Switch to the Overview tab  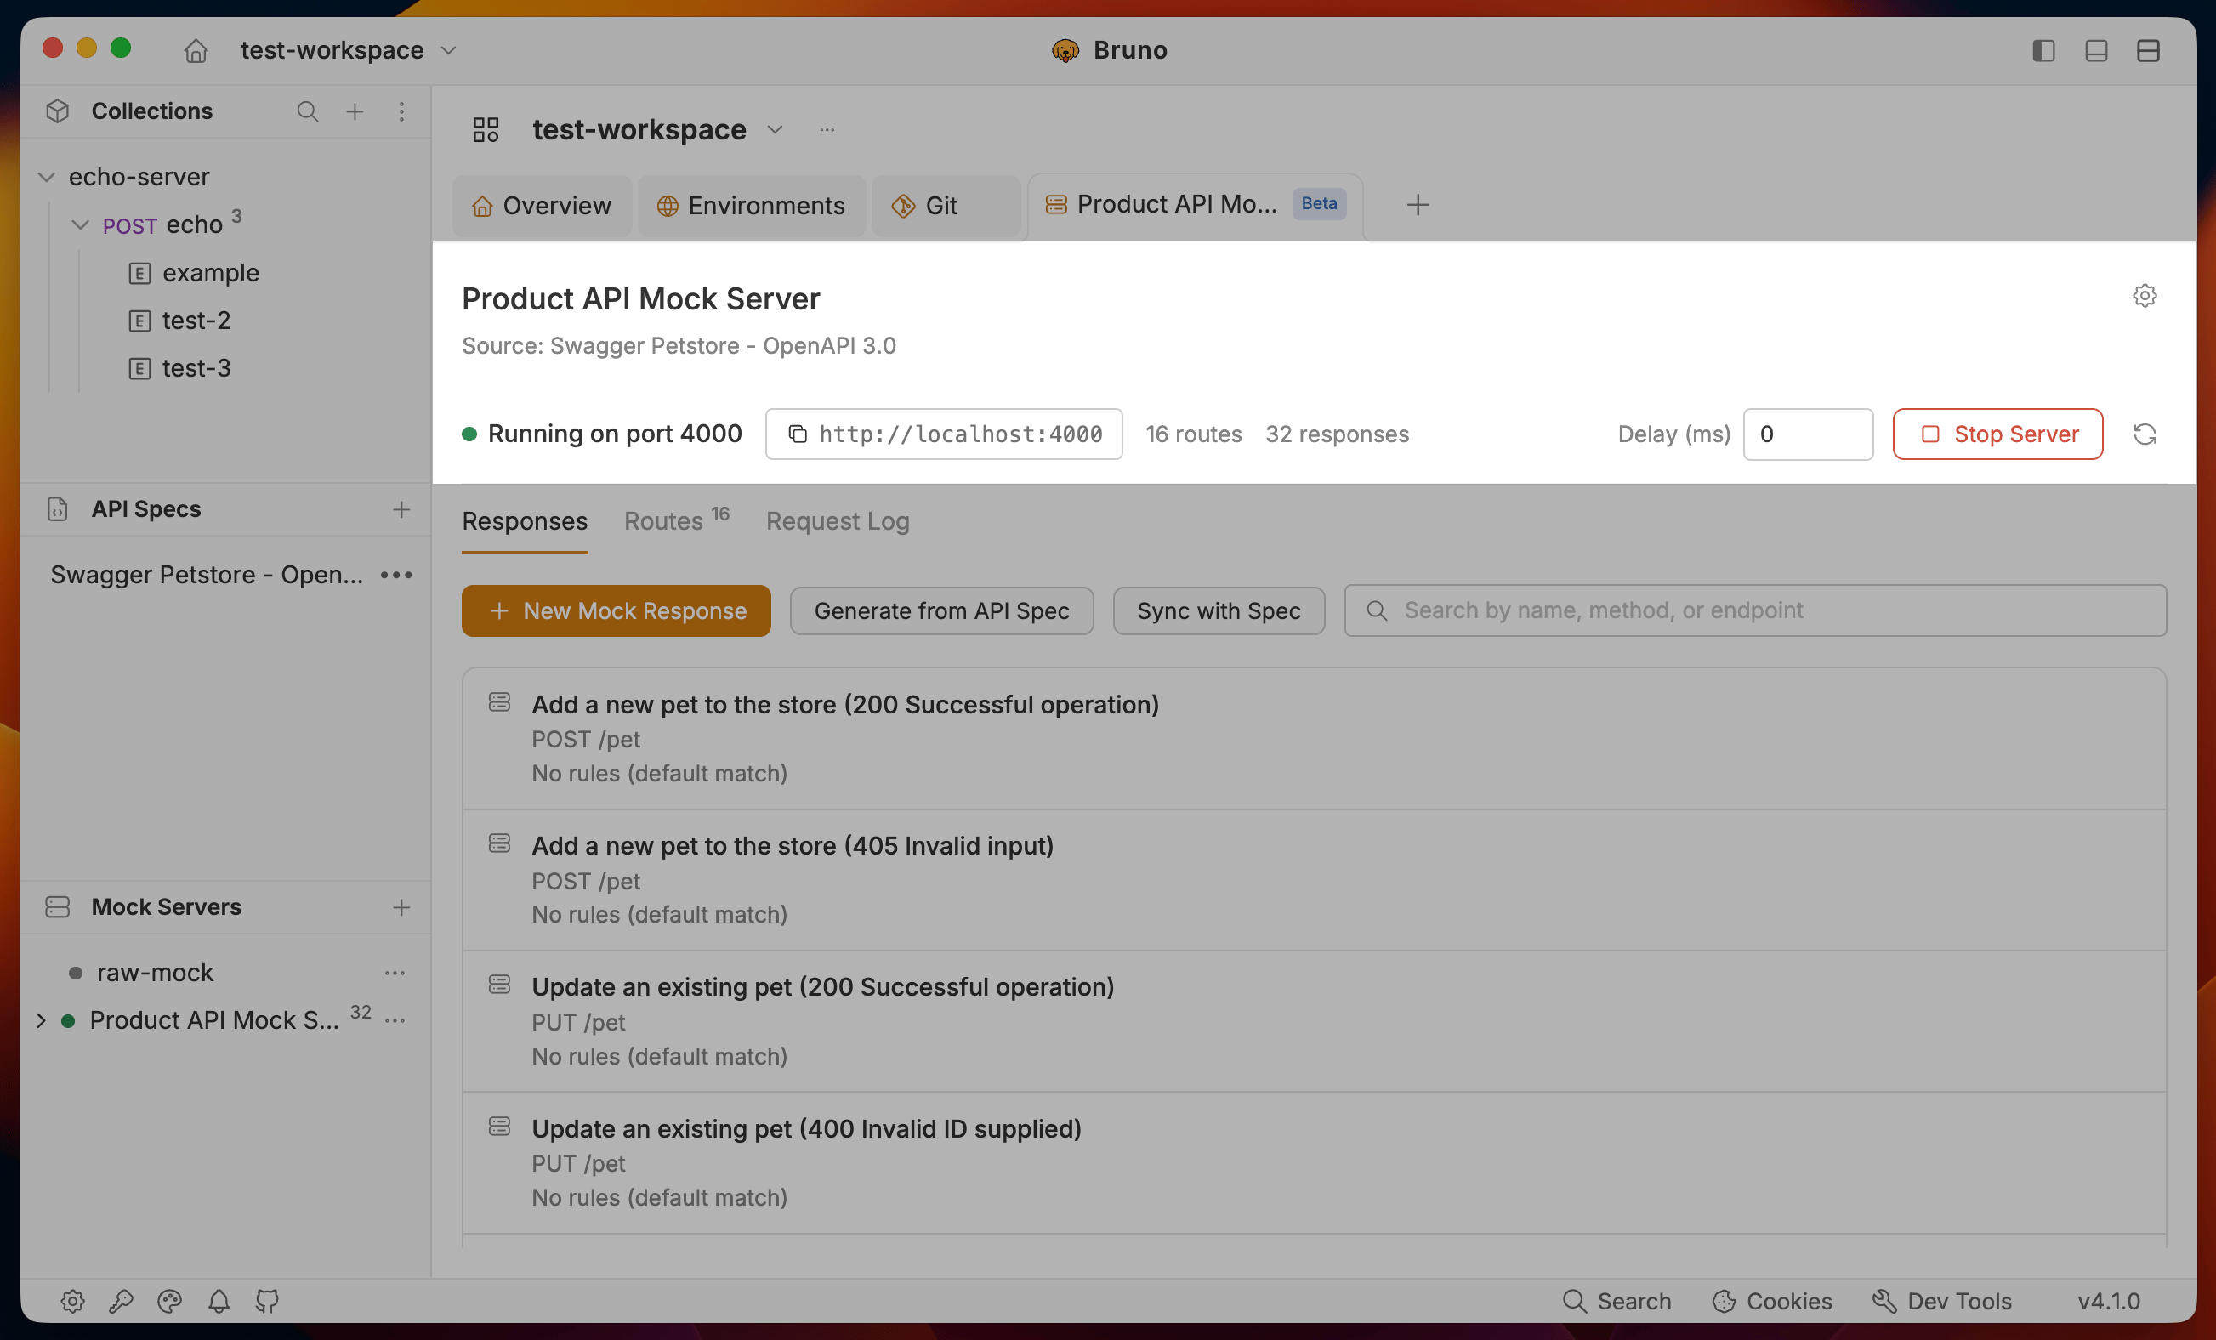542,206
